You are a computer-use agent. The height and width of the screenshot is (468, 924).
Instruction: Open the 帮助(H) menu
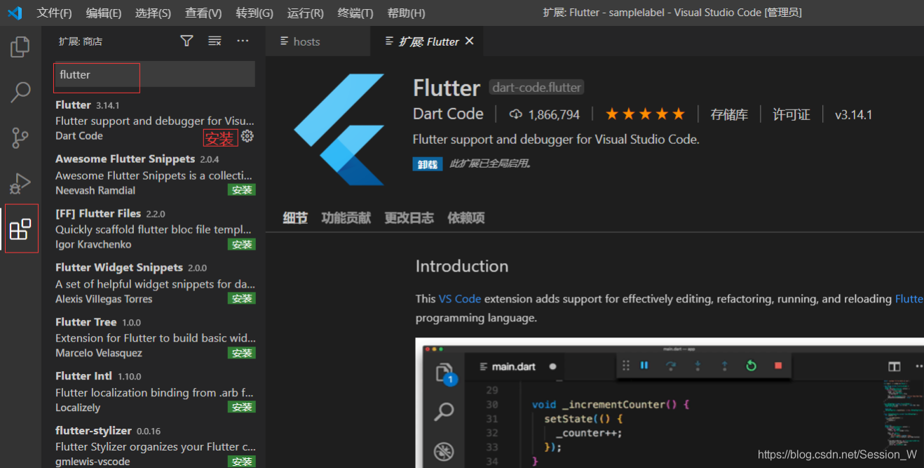click(x=406, y=13)
